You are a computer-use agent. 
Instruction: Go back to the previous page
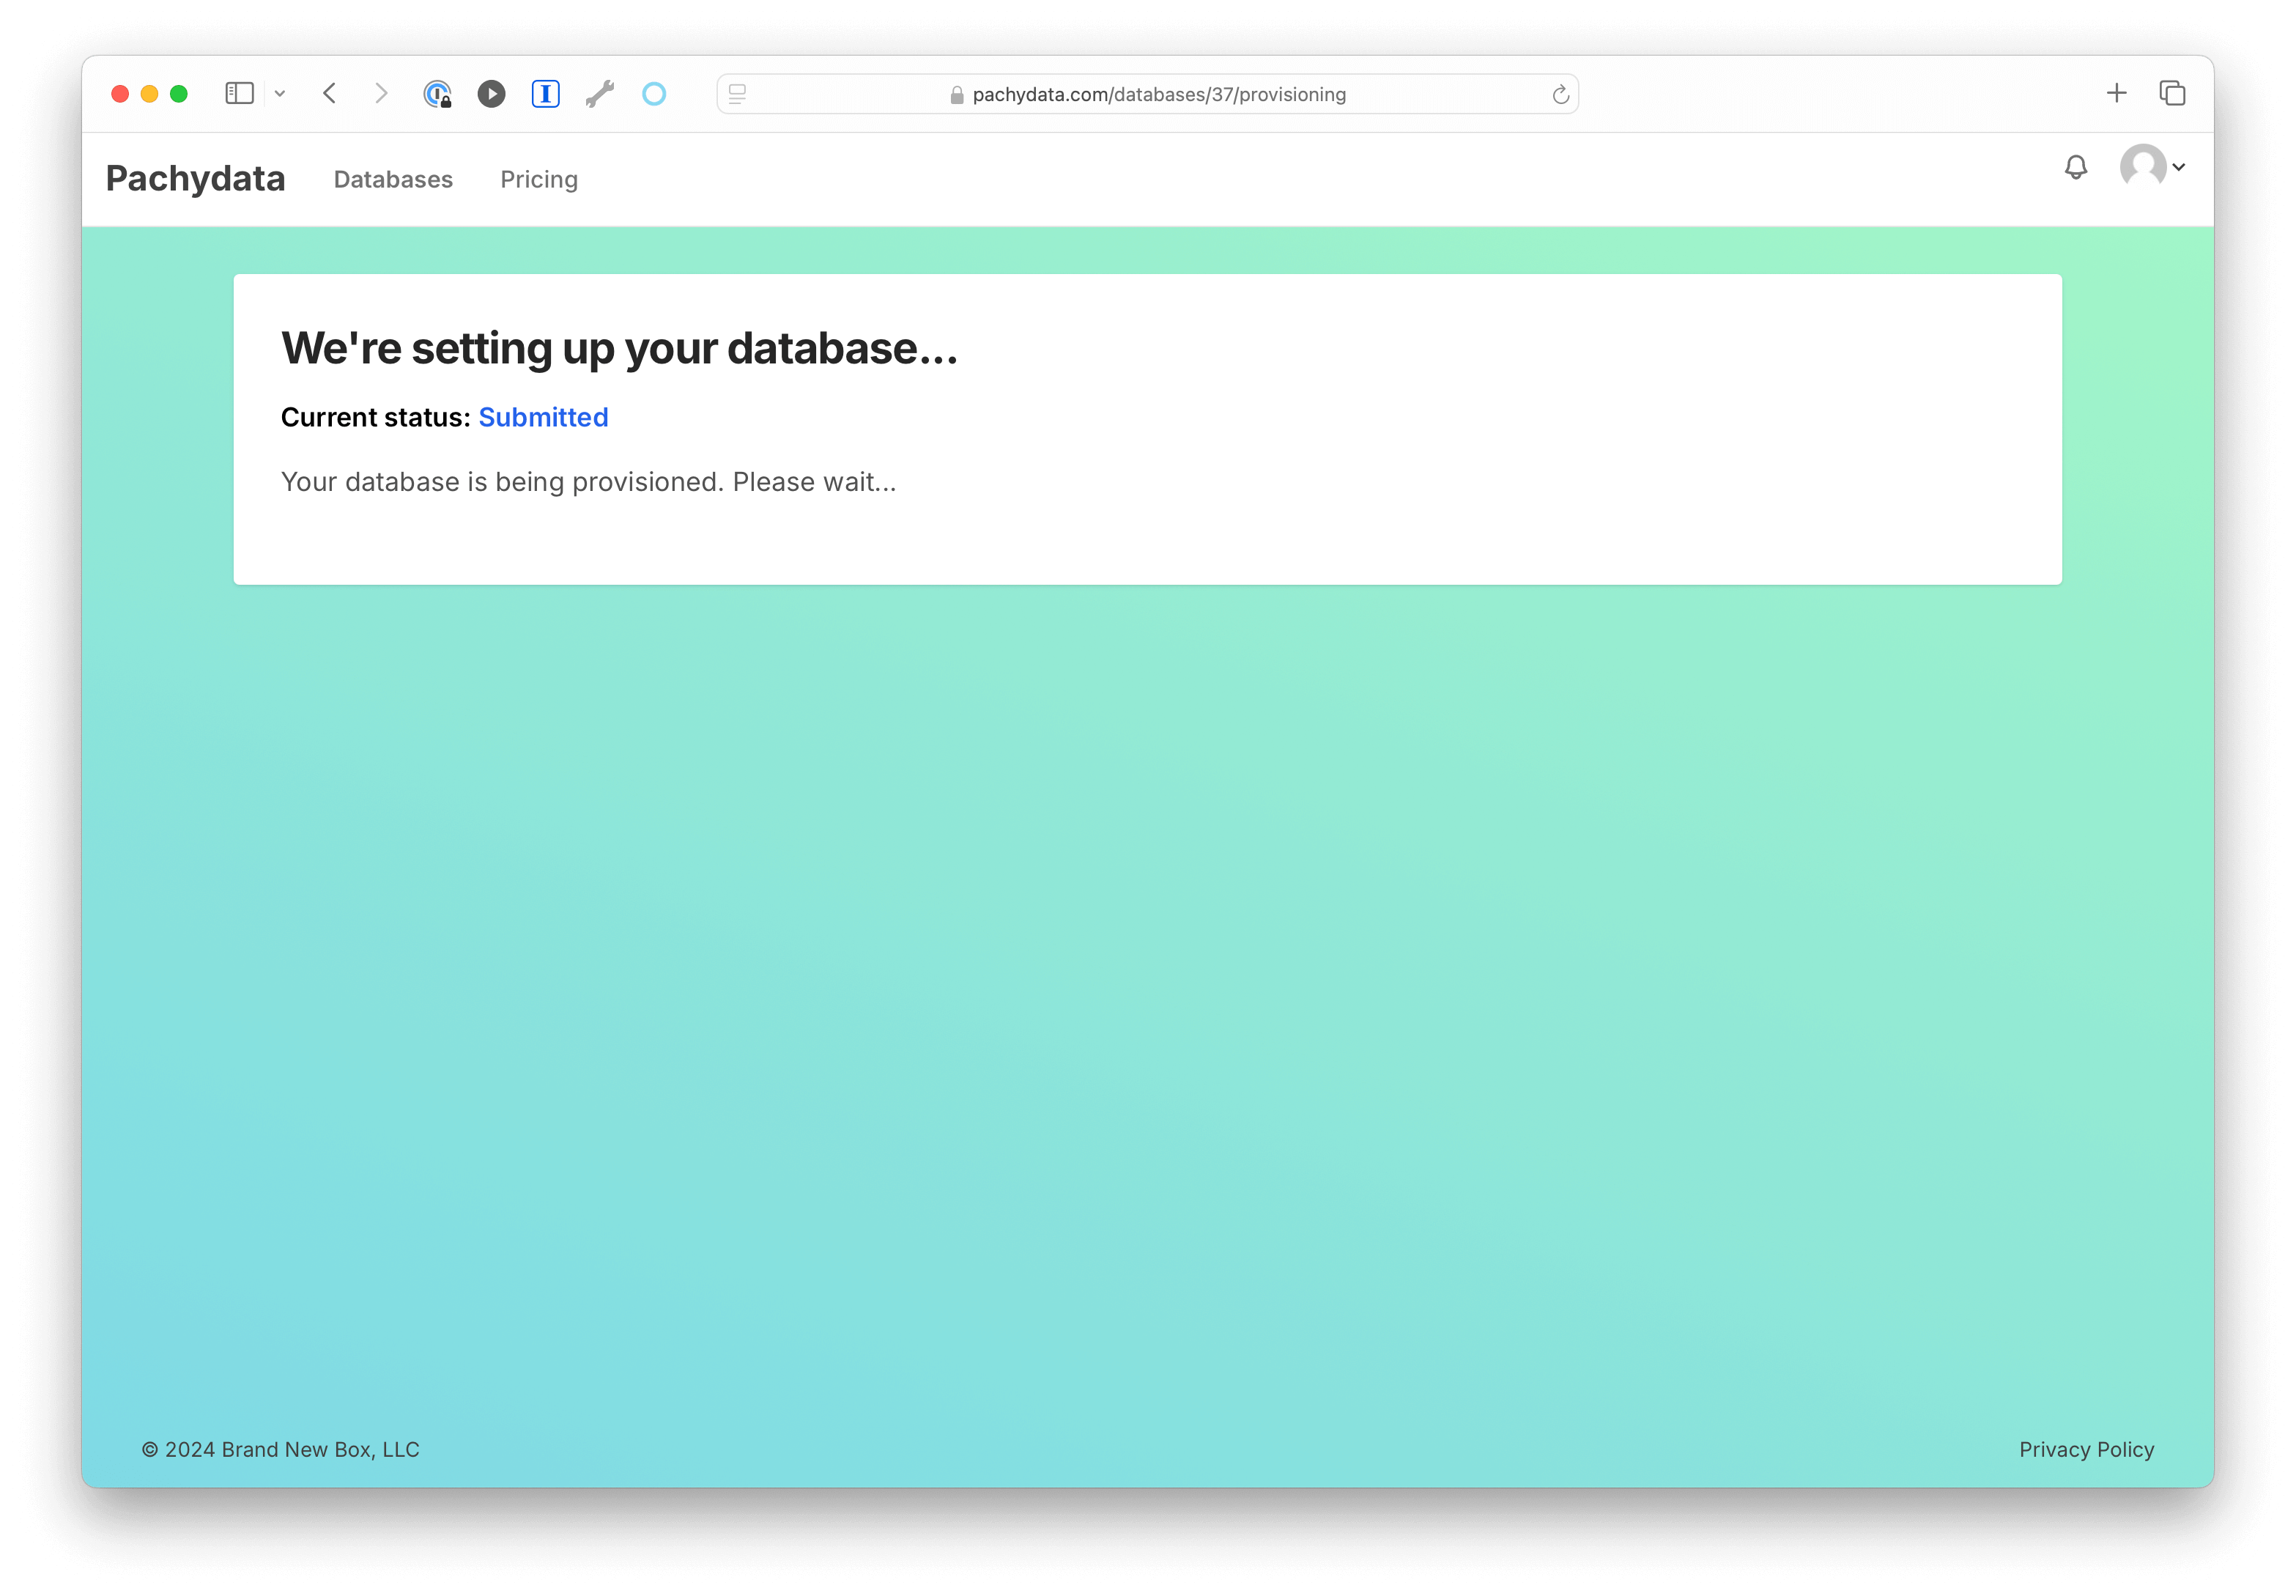(x=330, y=94)
